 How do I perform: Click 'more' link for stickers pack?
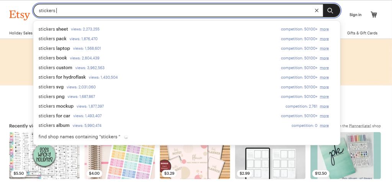[x=324, y=39]
